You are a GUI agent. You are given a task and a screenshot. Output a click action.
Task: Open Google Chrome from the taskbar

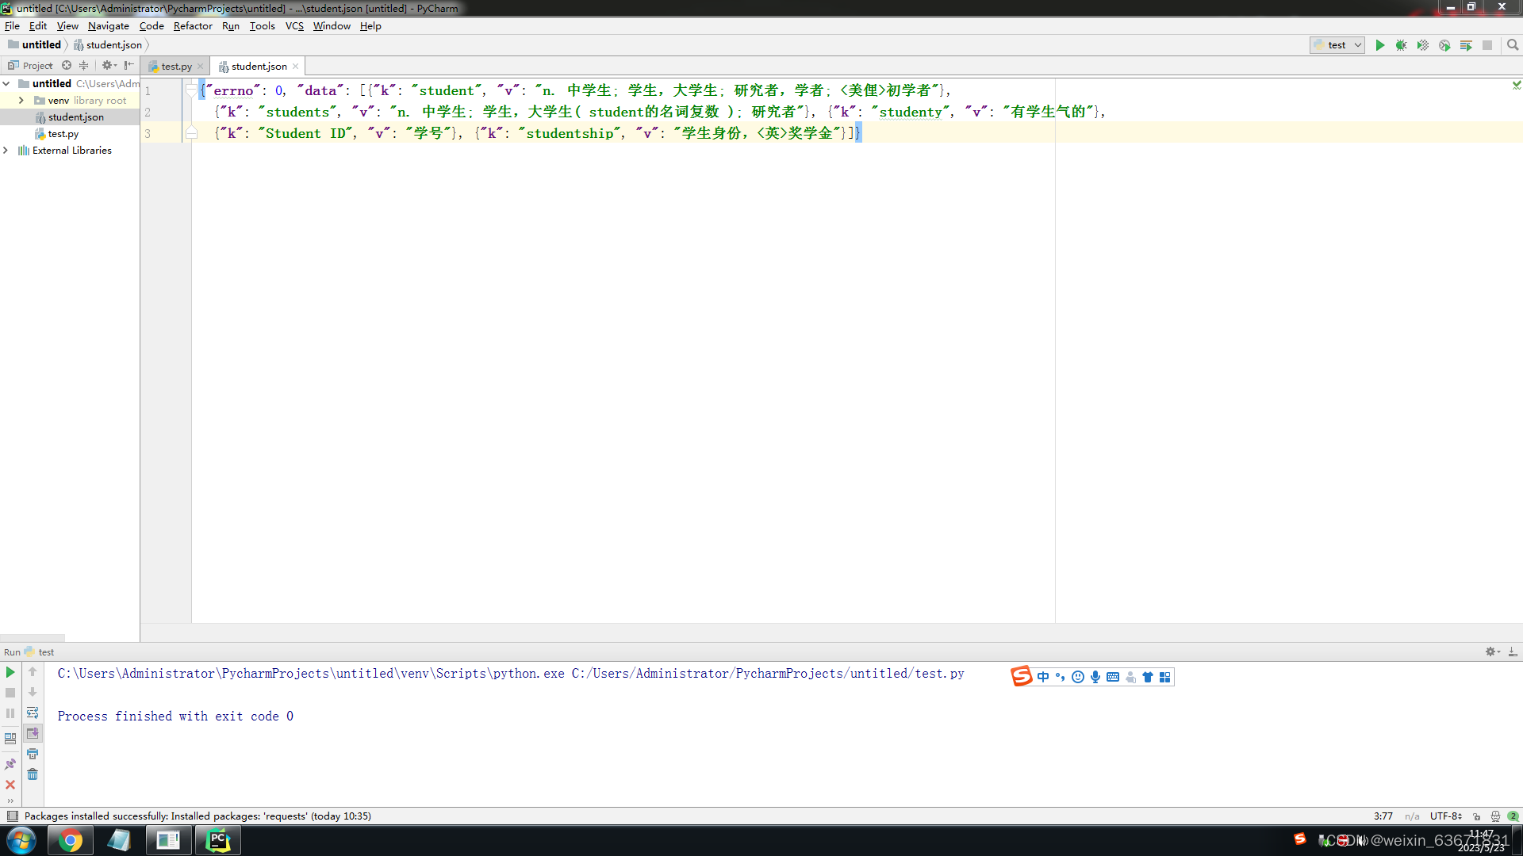[71, 840]
